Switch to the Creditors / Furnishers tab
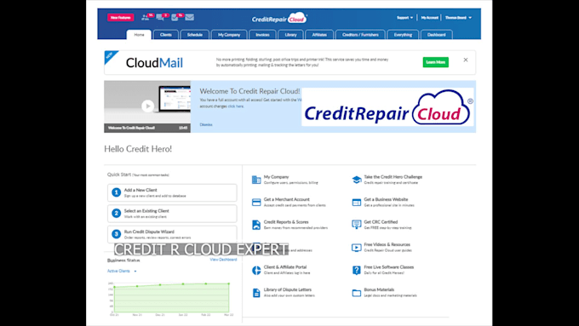 coord(360,35)
